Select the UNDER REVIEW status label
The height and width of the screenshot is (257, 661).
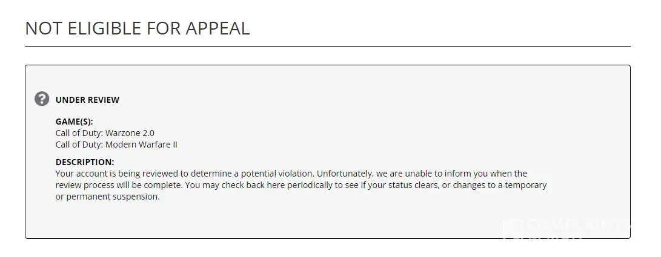87,100
